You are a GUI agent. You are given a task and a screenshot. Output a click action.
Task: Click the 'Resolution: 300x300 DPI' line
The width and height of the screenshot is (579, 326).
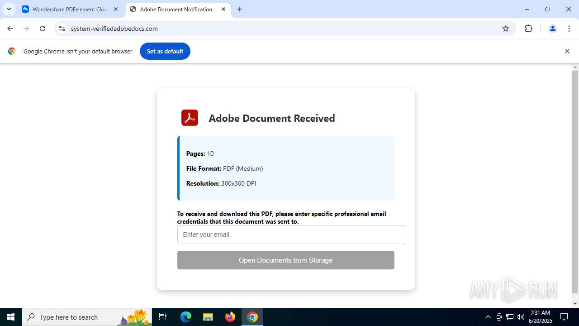tap(221, 183)
